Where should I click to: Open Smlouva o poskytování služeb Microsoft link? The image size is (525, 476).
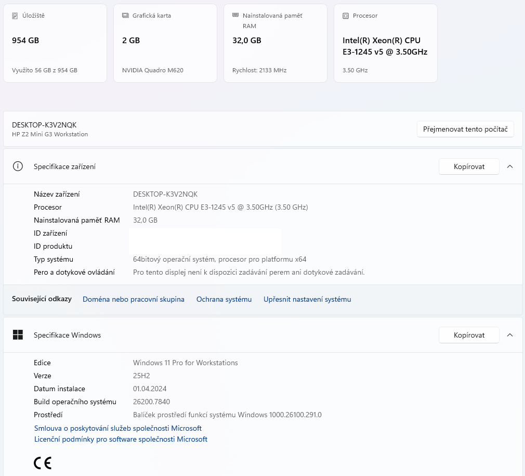118,428
